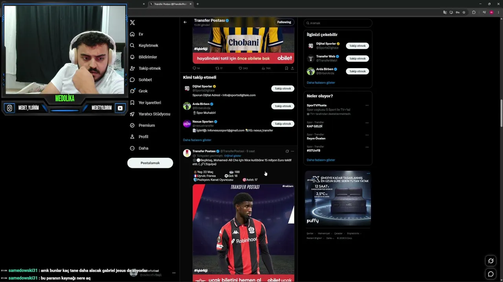Open the Mohamed-Ali Cho post image
The width and height of the screenshot is (503, 282).
[x=243, y=233]
